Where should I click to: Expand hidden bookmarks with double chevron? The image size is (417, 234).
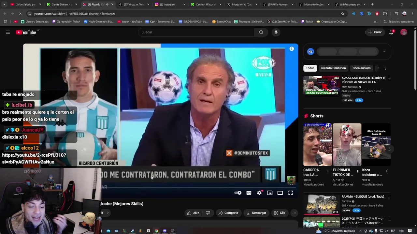(375, 21)
